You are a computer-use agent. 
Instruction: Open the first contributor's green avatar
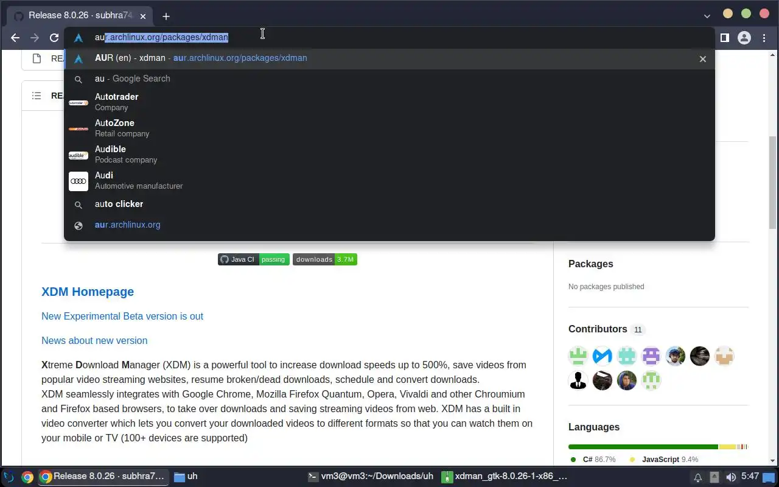578,356
